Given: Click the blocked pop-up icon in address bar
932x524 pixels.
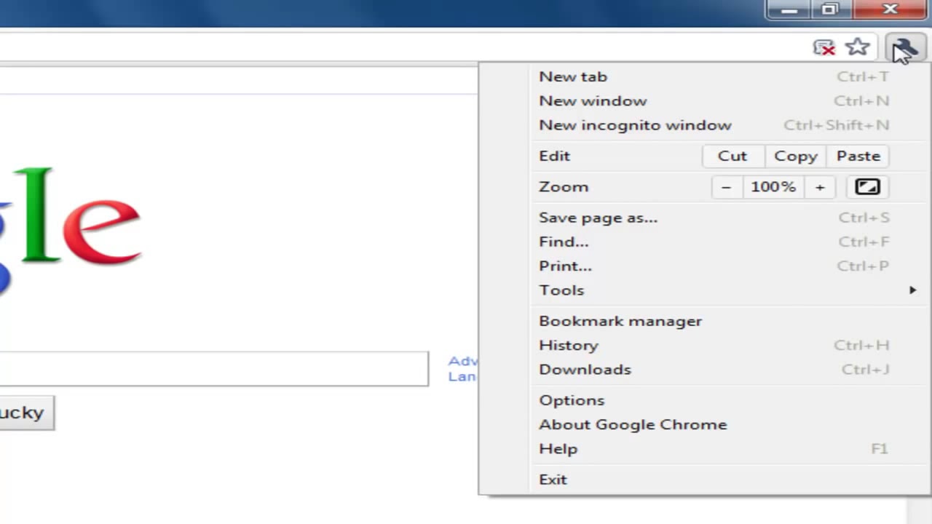Looking at the screenshot, I should click(x=824, y=48).
